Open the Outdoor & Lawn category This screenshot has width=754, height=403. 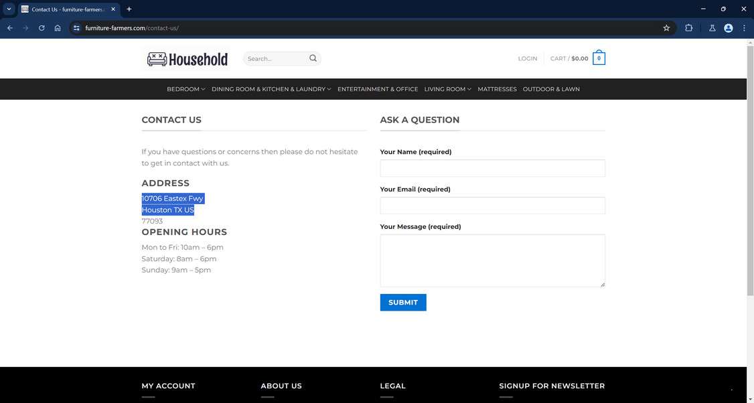click(x=551, y=89)
